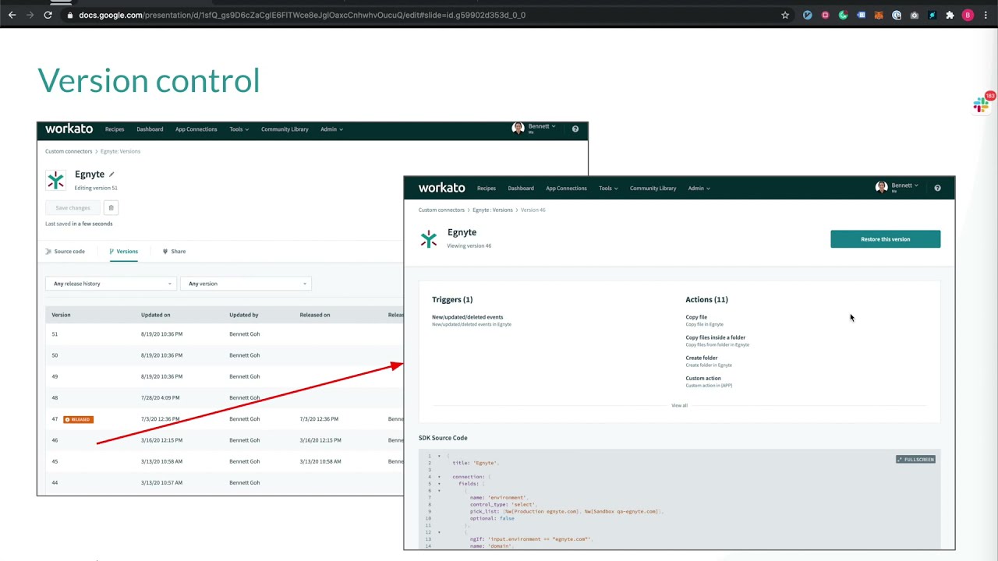Open the MetaMask fox extension
The height and width of the screenshot is (561, 998).
(879, 15)
